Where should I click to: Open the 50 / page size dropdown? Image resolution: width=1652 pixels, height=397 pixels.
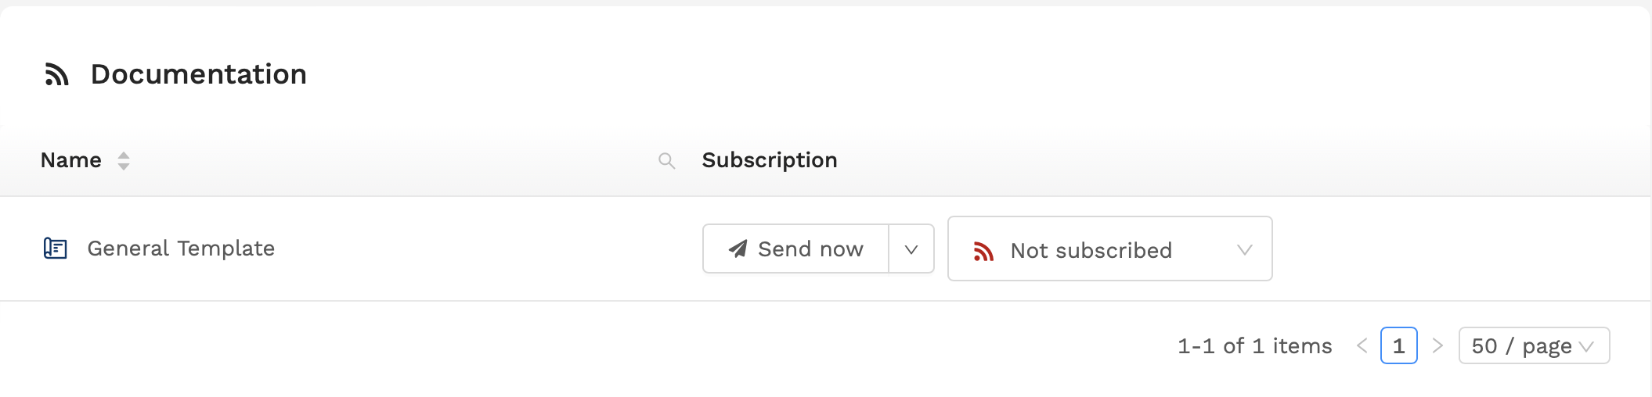1534,345
